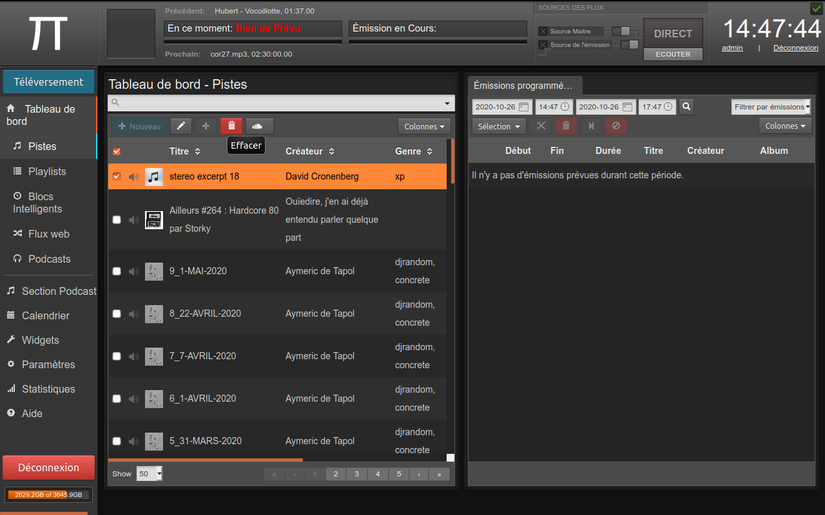Click the admin user link
825x515 pixels.
point(732,48)
